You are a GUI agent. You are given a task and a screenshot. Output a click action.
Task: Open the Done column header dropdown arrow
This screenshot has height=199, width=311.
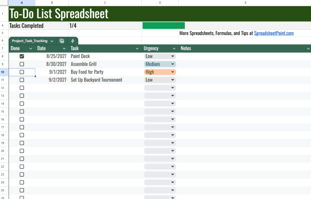(x=31, y=48)
